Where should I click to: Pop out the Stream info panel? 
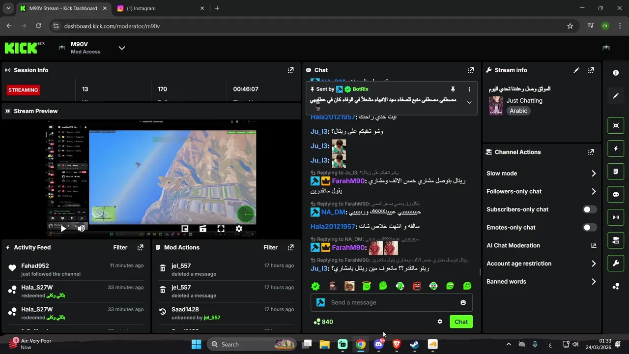[591, 70]
